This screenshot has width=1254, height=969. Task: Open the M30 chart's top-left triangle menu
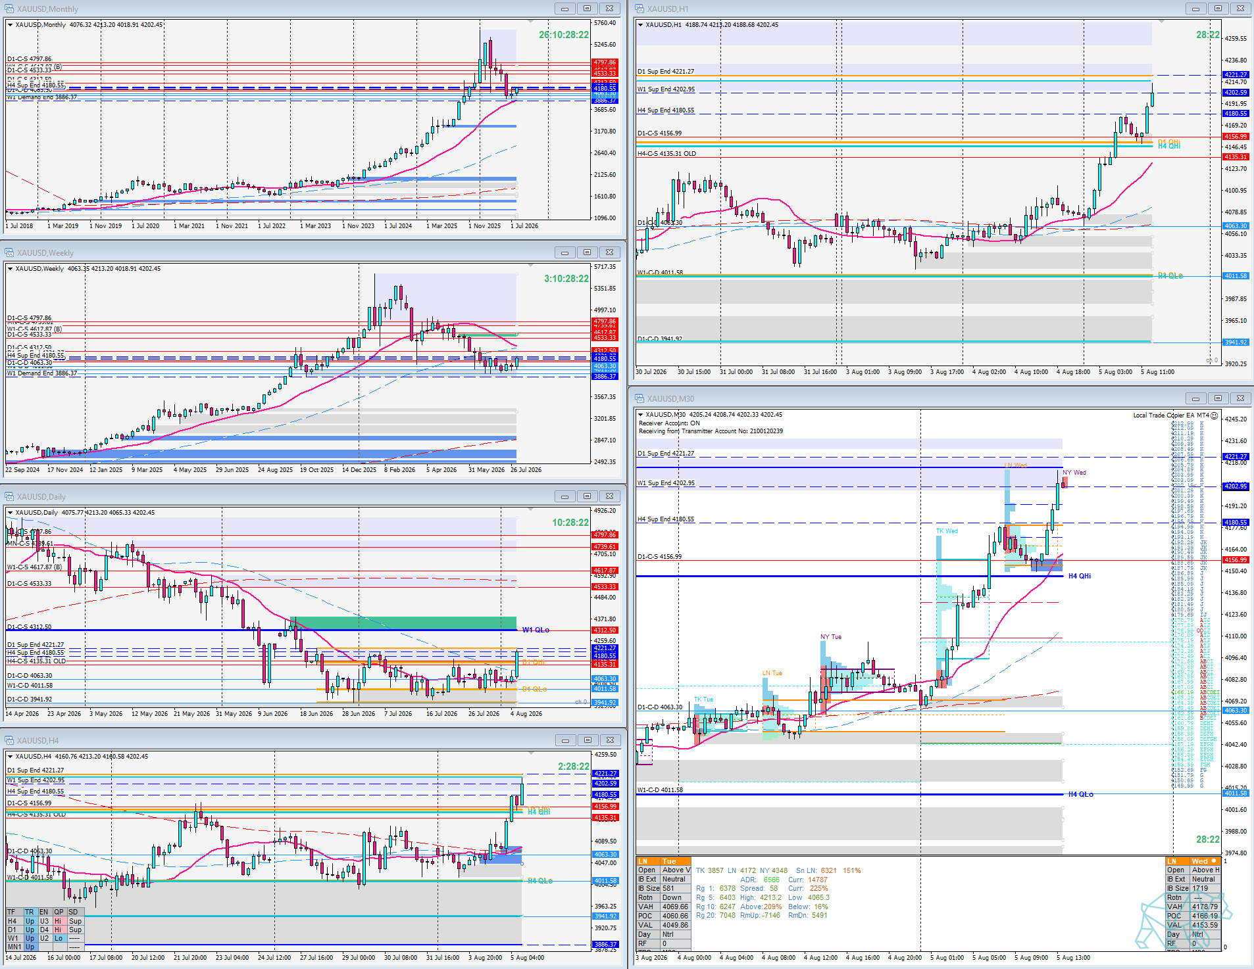[x=640, y=415]
